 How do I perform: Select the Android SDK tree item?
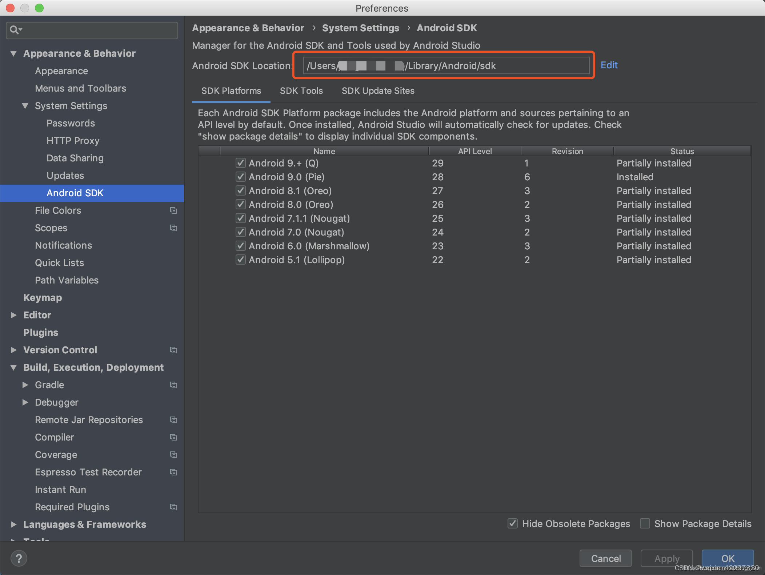point(92,193)
